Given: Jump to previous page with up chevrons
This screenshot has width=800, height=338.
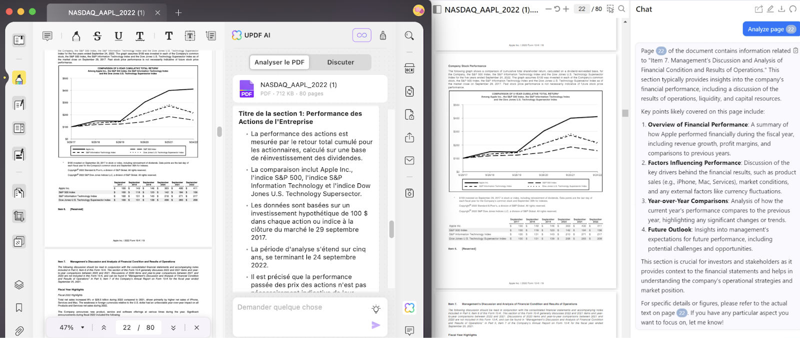Looking at the screenshot, I should 104,328.
